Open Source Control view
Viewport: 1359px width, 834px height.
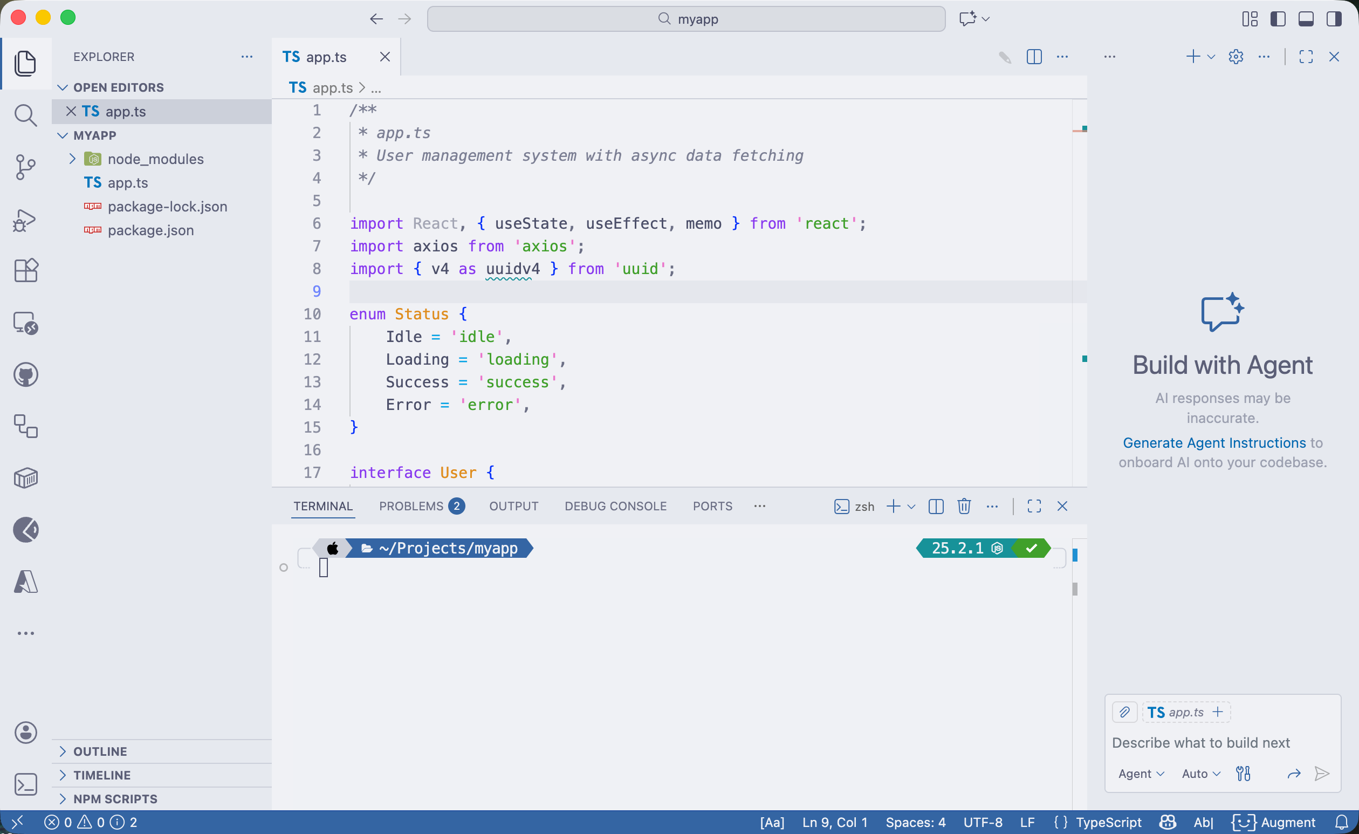point(25,167)
